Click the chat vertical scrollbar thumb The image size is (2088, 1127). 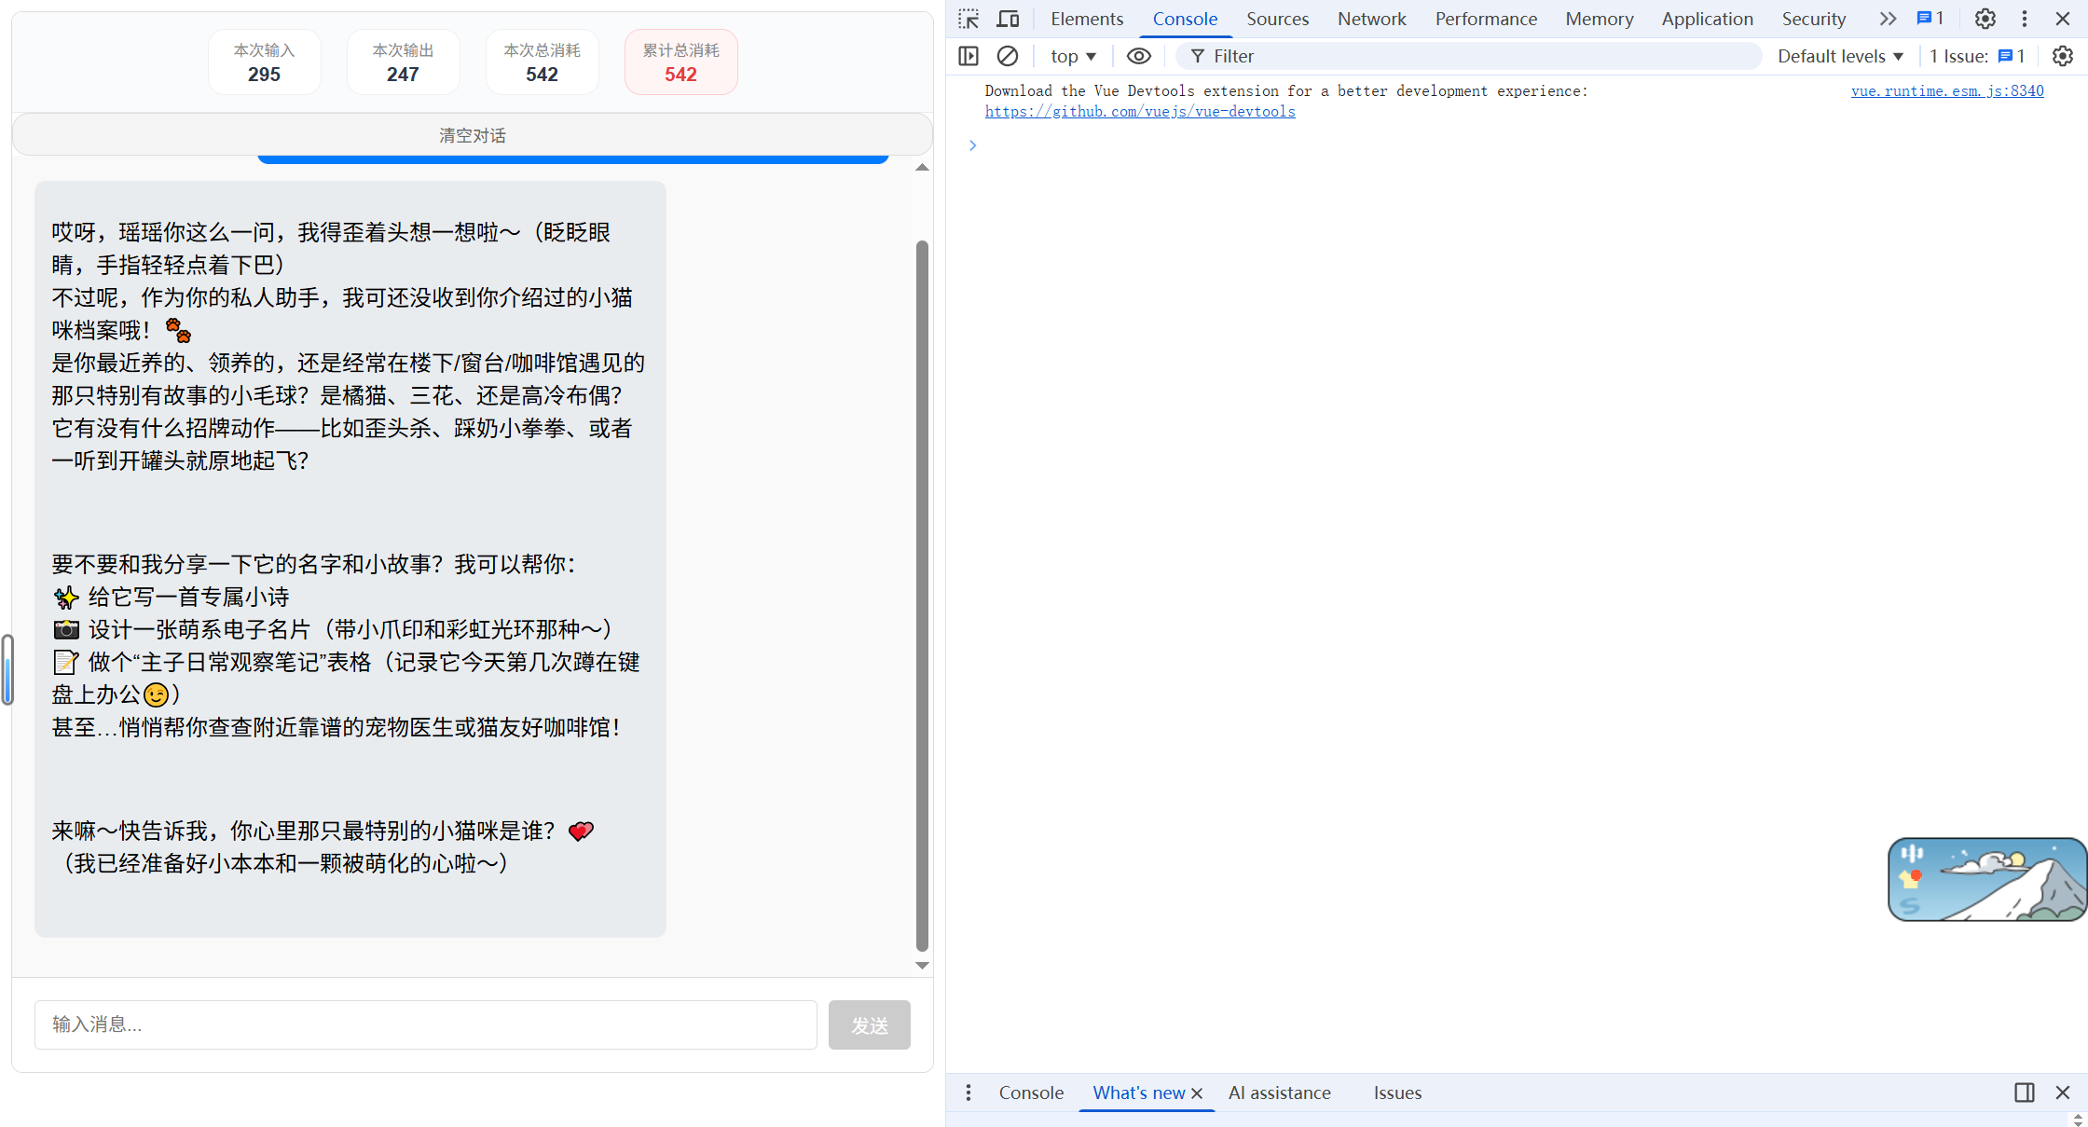tap(922, 596)
